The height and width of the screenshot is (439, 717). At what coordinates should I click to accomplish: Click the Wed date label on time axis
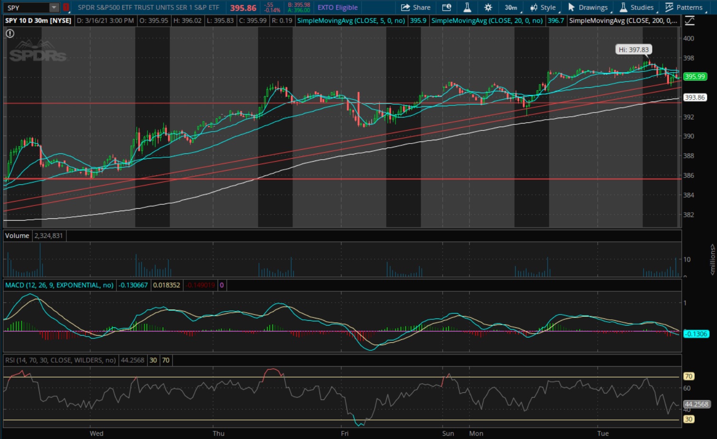(96, 433)
